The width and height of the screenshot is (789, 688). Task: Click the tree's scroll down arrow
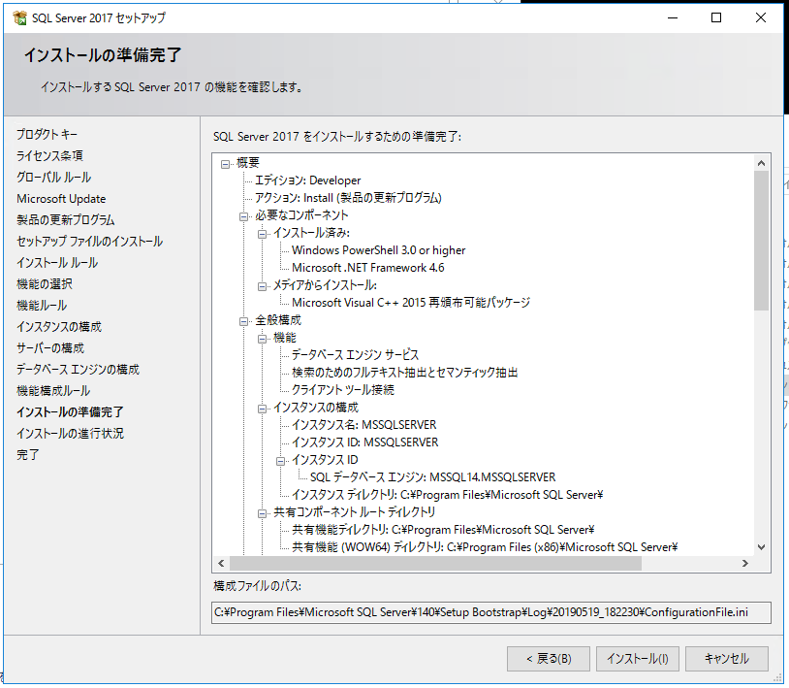[761, 547]
